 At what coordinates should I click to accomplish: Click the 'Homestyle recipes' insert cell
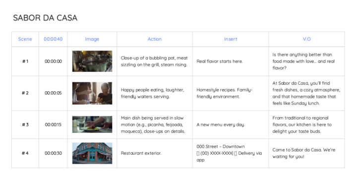click(x=231, y=93)
